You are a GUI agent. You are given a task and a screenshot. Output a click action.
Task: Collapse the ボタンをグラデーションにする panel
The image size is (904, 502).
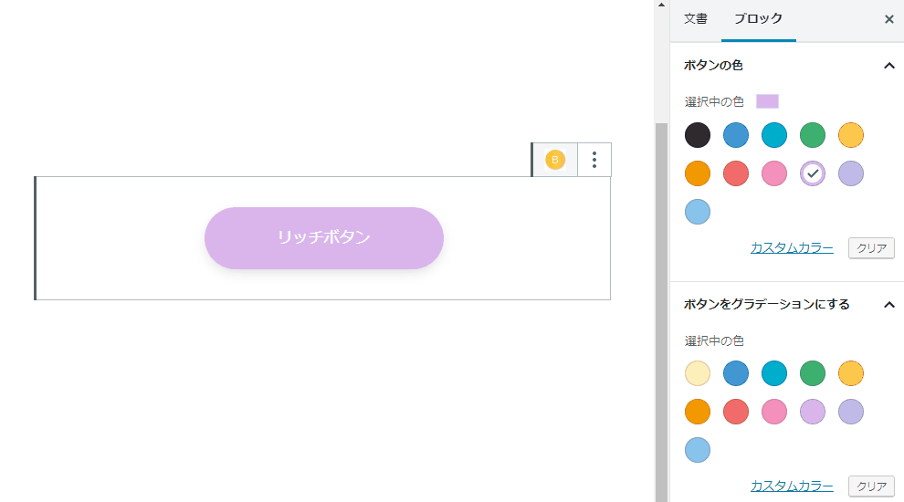pyautogui.click(x=889, y=304)
